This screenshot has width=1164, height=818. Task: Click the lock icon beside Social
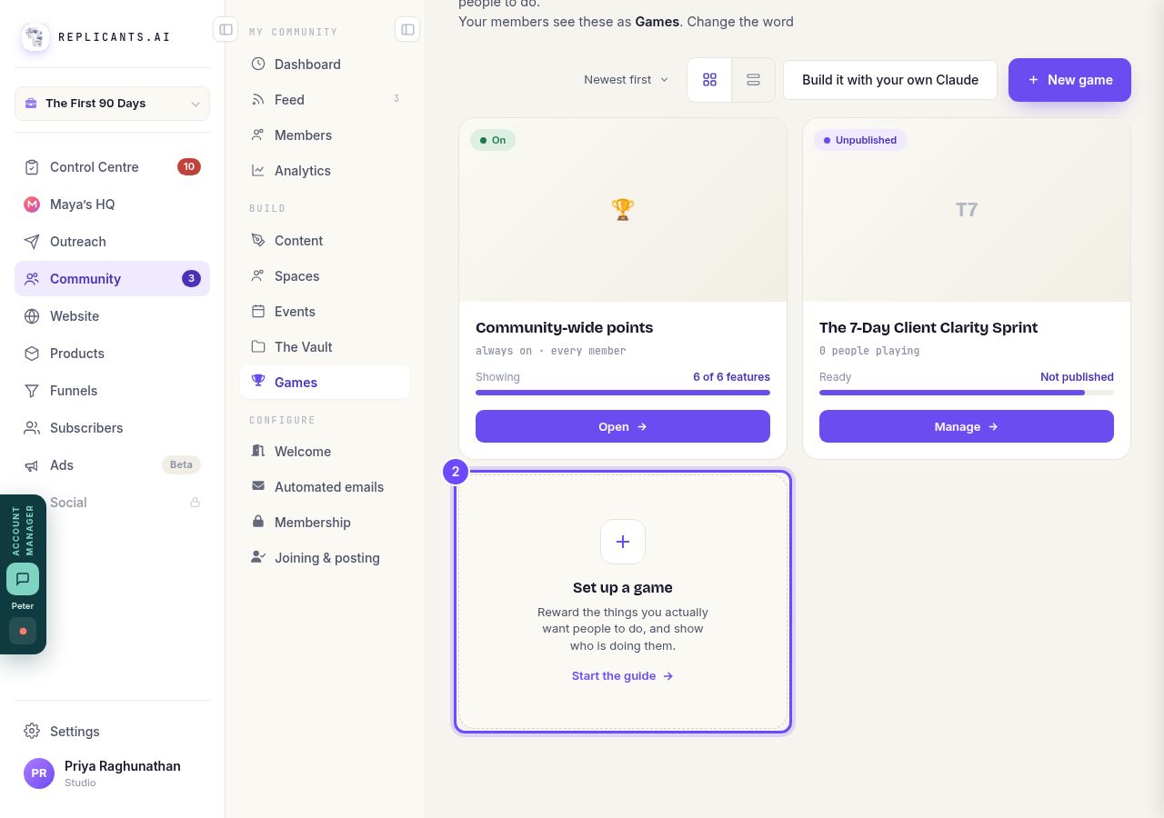coord(195,503)
